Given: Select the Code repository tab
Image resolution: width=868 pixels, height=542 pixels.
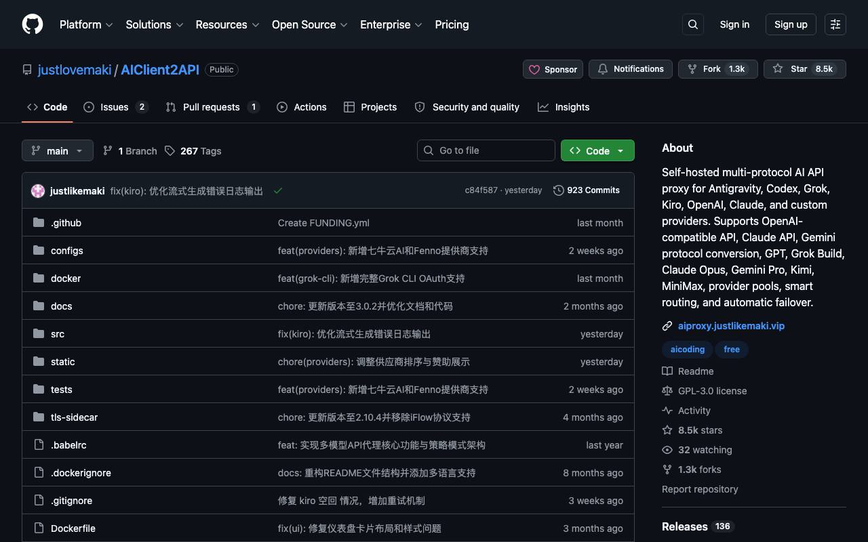Looking at the screenshot, I should 47,107.
